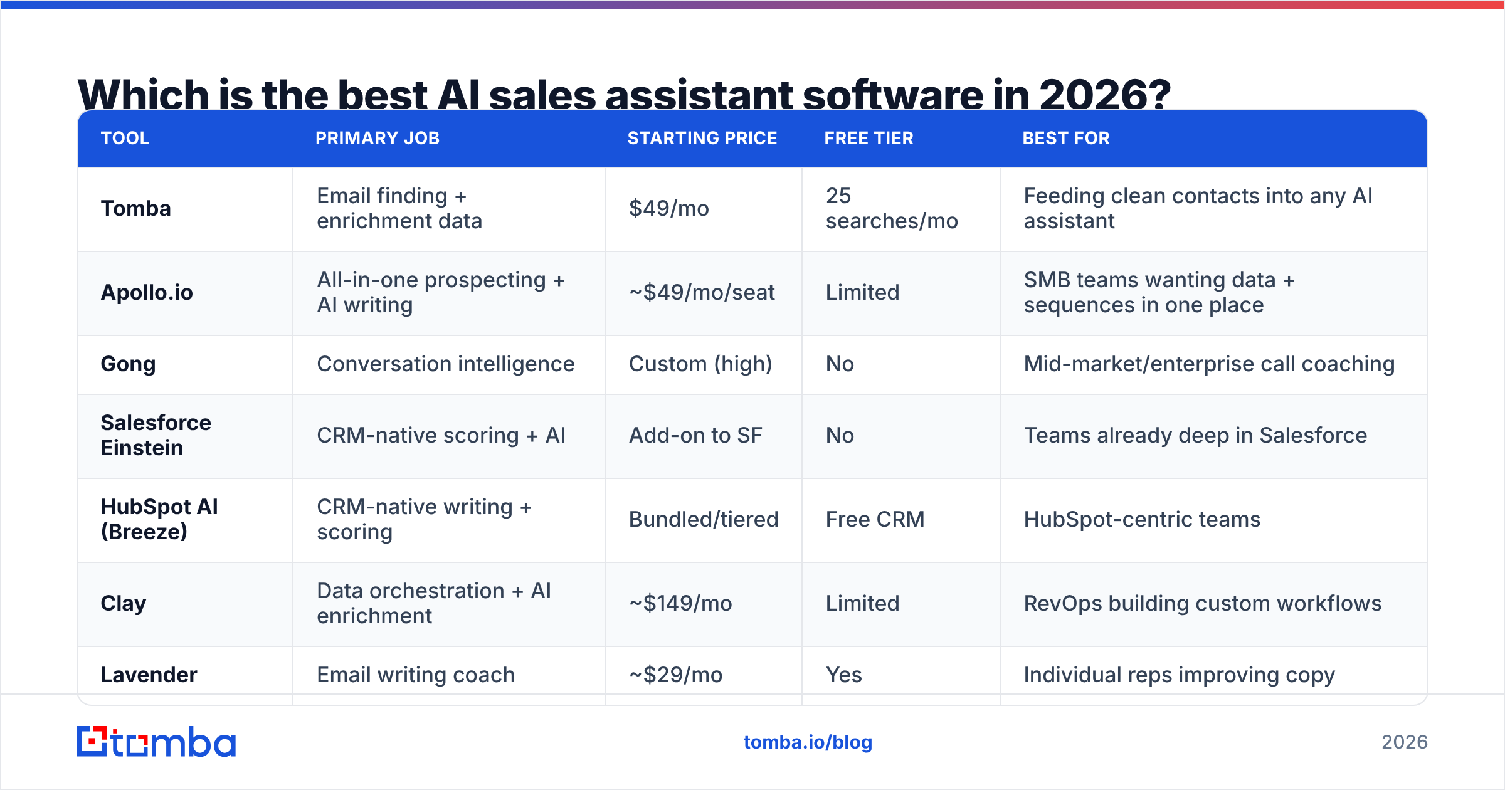Click 'Email finding + enrichment data' cell
The width and height of the screenshot is (1505, 790).
pos(449,209)
